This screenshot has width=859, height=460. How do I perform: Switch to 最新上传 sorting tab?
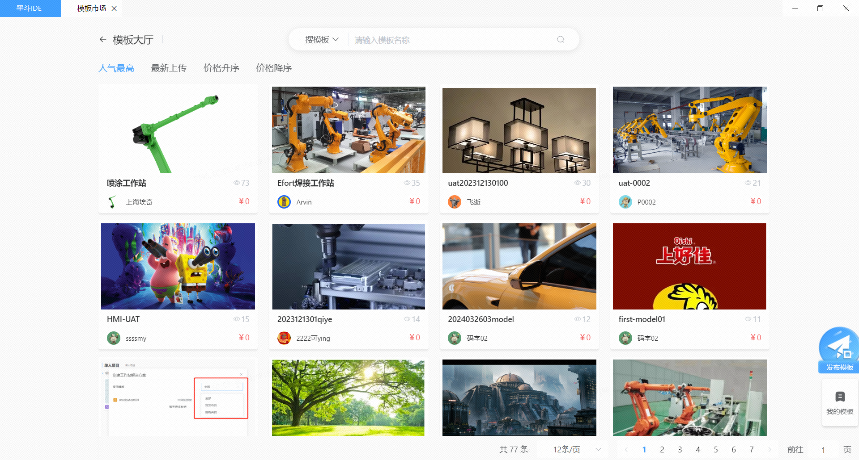pyautogui.click(x=169, y=68)
